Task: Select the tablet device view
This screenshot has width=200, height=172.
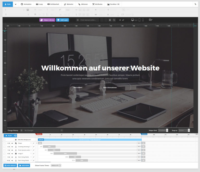Action: (139, 20)
